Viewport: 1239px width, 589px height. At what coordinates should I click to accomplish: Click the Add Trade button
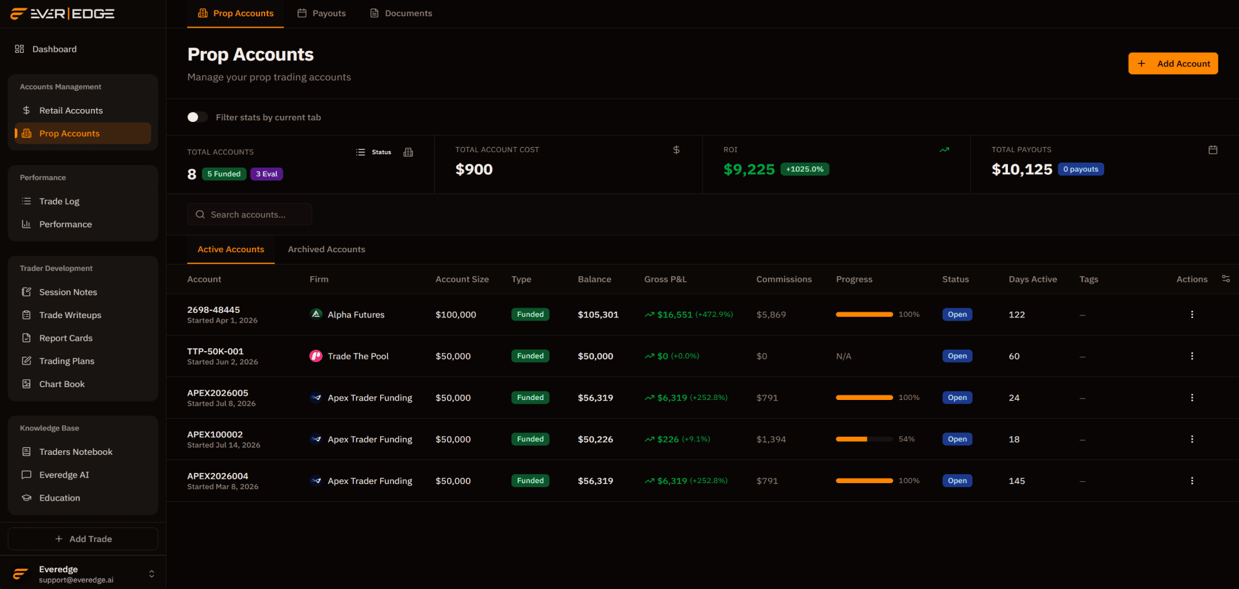pyautogui.click(x=83, y=539)
